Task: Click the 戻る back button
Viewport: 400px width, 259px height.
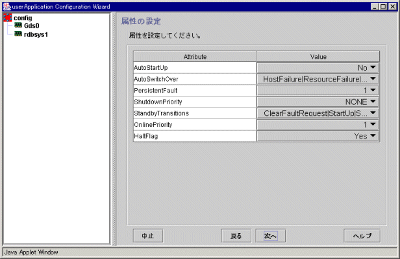Action: [236, 236]
